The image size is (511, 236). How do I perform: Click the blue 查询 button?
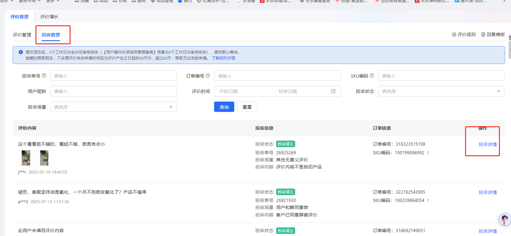coord(224,107)
